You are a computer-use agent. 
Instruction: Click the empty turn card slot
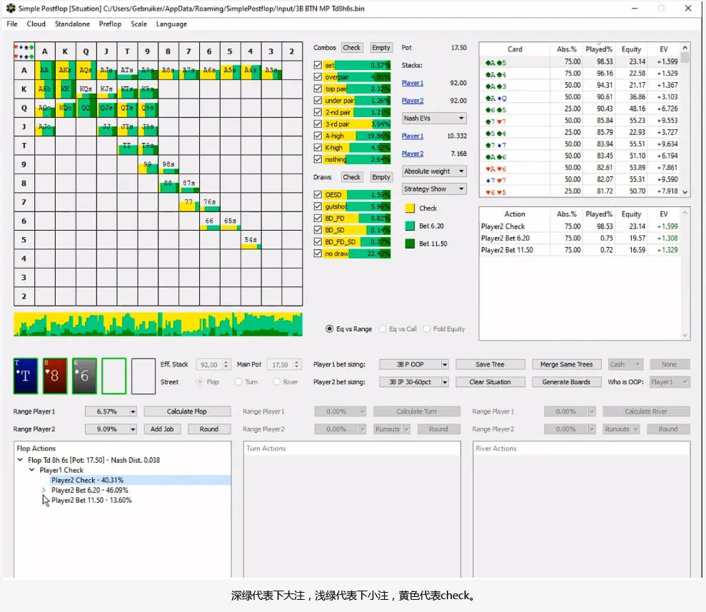pyautogui.click(x=114, y=376)
